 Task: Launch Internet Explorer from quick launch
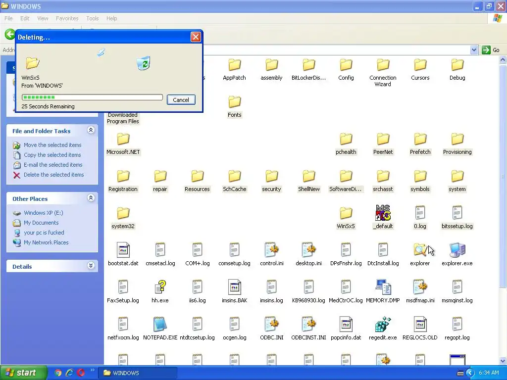coord(69,373)
